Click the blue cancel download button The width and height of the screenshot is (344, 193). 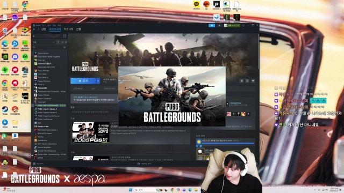tap(83, 81)
